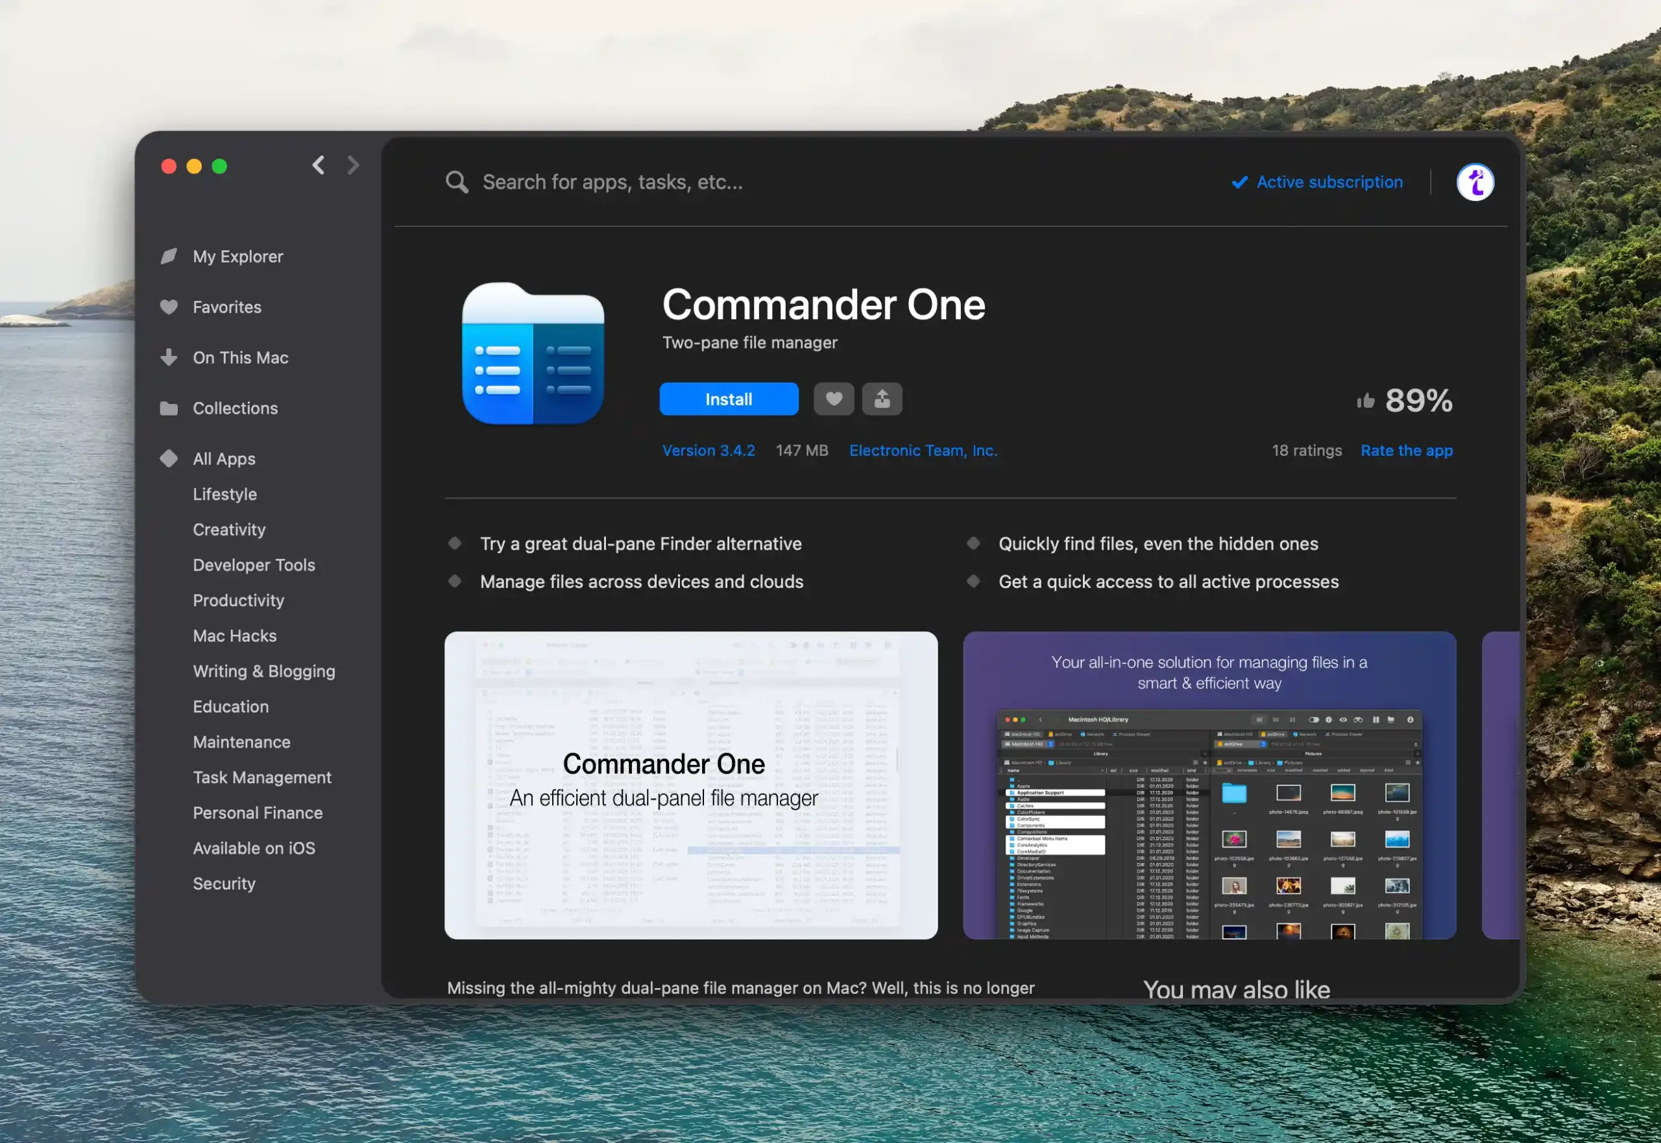Open Collections section
This screenshot has height=1143, width=1661.
click(235, 408)
